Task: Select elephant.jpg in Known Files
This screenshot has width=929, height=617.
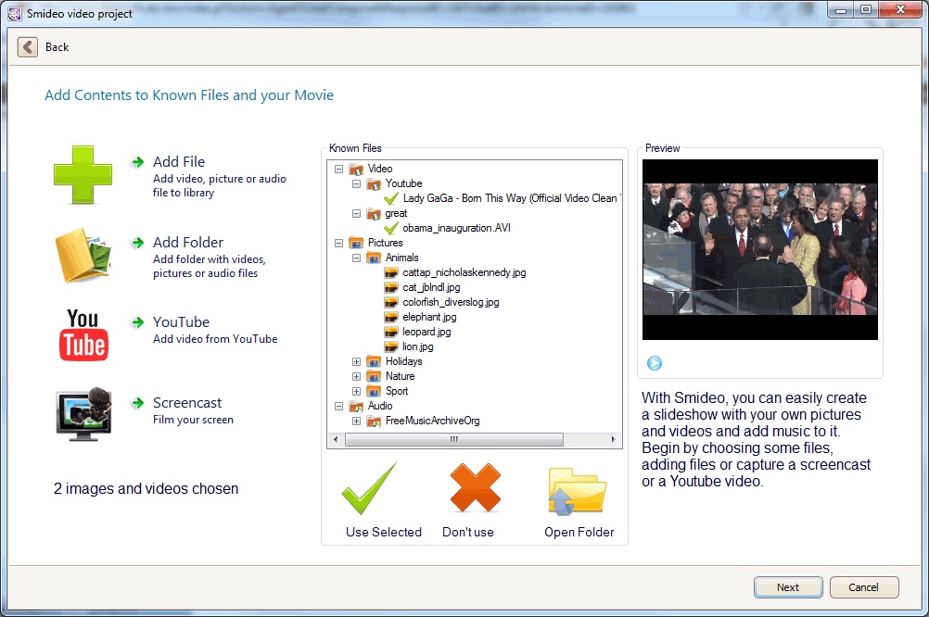Action: (429, 317)
